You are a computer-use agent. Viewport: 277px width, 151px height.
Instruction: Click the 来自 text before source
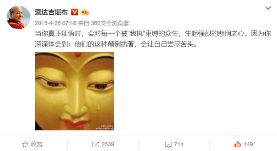[x=83, y=23]
